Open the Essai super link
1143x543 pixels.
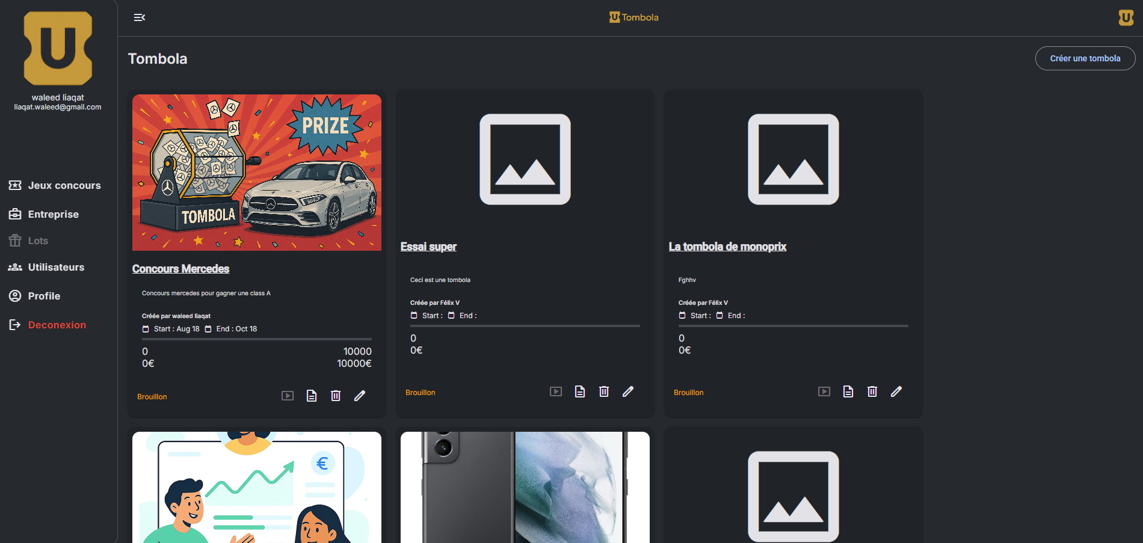click(428, 247)
